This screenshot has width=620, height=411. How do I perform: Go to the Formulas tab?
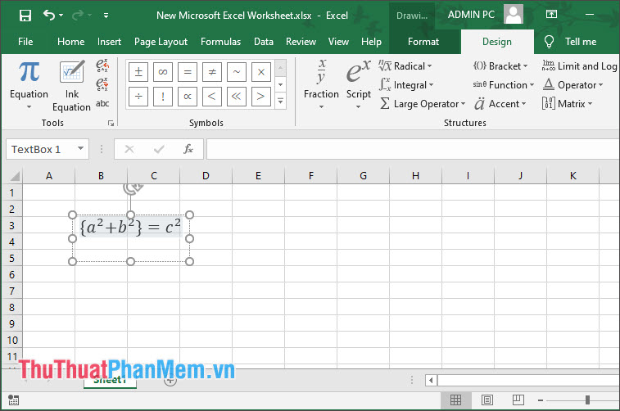click(x=220, y=42)
